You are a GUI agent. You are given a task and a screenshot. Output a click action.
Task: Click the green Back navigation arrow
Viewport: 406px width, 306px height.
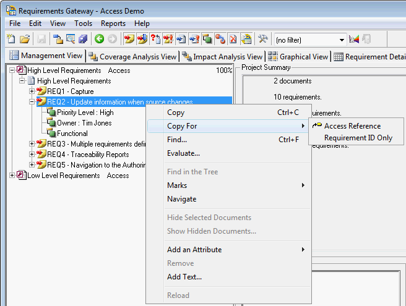click(x=99, y=39)
